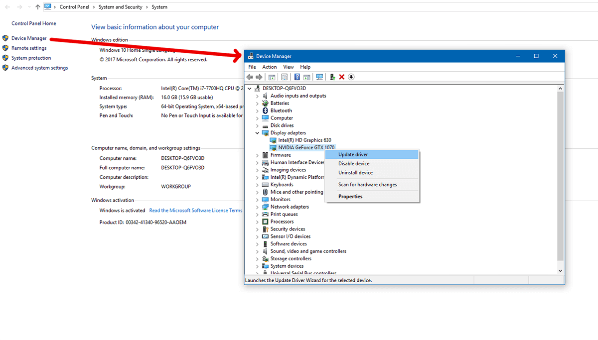Click the Disk drives category icon

coord(265,125)
